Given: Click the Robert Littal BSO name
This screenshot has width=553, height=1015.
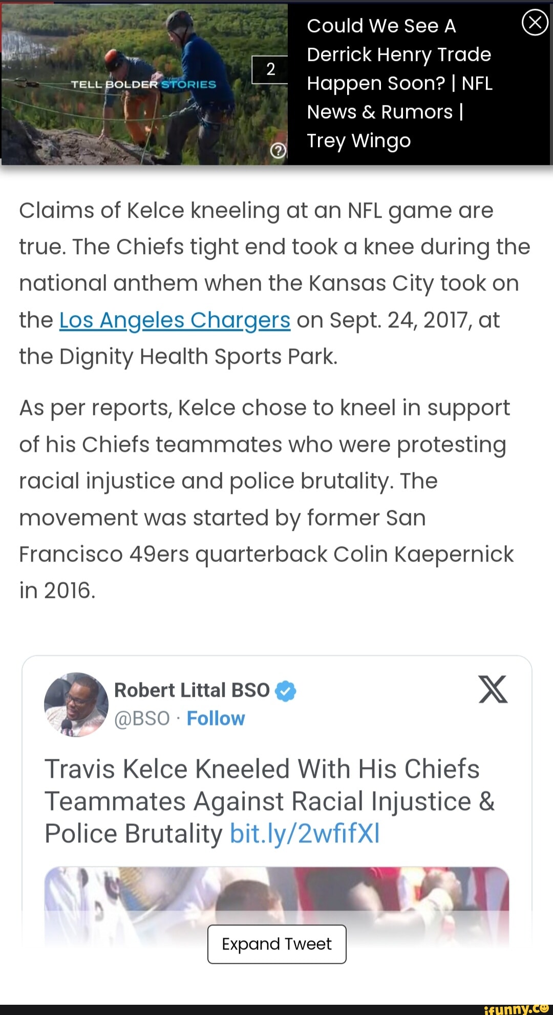Looking at the screenshot, I should (192, 690).
